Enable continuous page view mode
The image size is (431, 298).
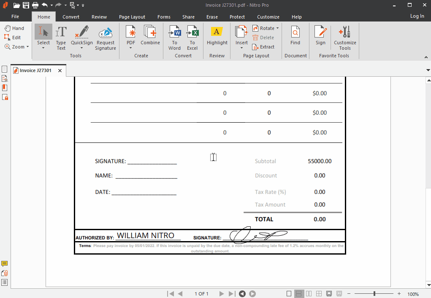299,294
